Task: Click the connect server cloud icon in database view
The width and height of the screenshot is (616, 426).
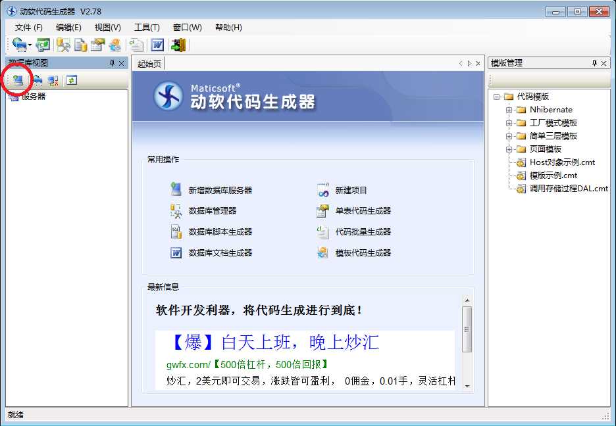Action: [38, 80]
